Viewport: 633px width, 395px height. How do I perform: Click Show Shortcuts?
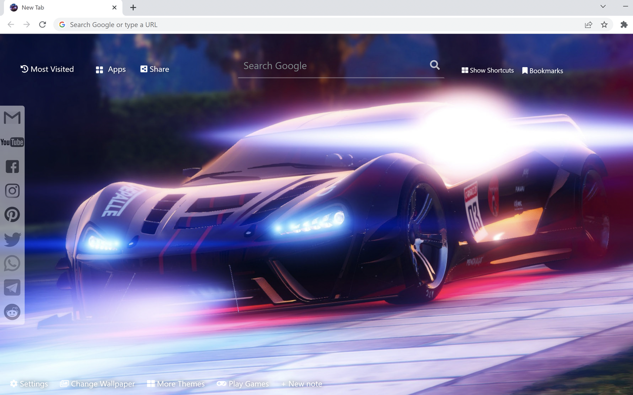tap(488, 71)
